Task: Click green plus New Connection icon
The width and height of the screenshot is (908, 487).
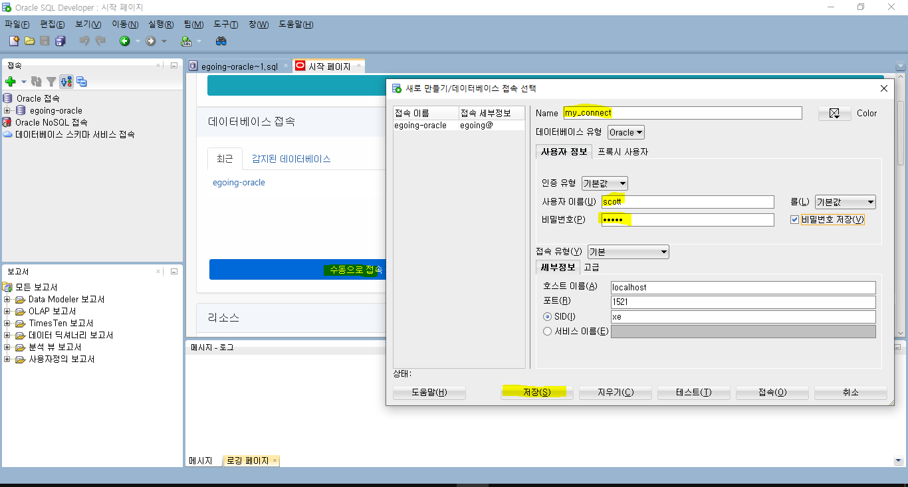Action: [x=11, y=82]
